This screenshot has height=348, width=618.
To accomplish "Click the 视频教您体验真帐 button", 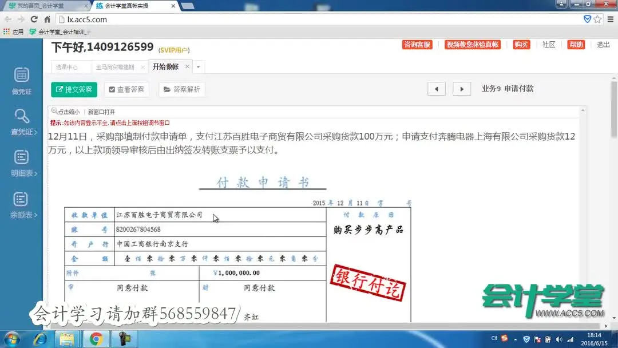I will [x=473, y=45].
